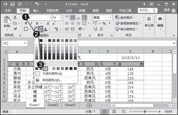
Task: Open the font size 11 dropdown
Action: [60, 17]
